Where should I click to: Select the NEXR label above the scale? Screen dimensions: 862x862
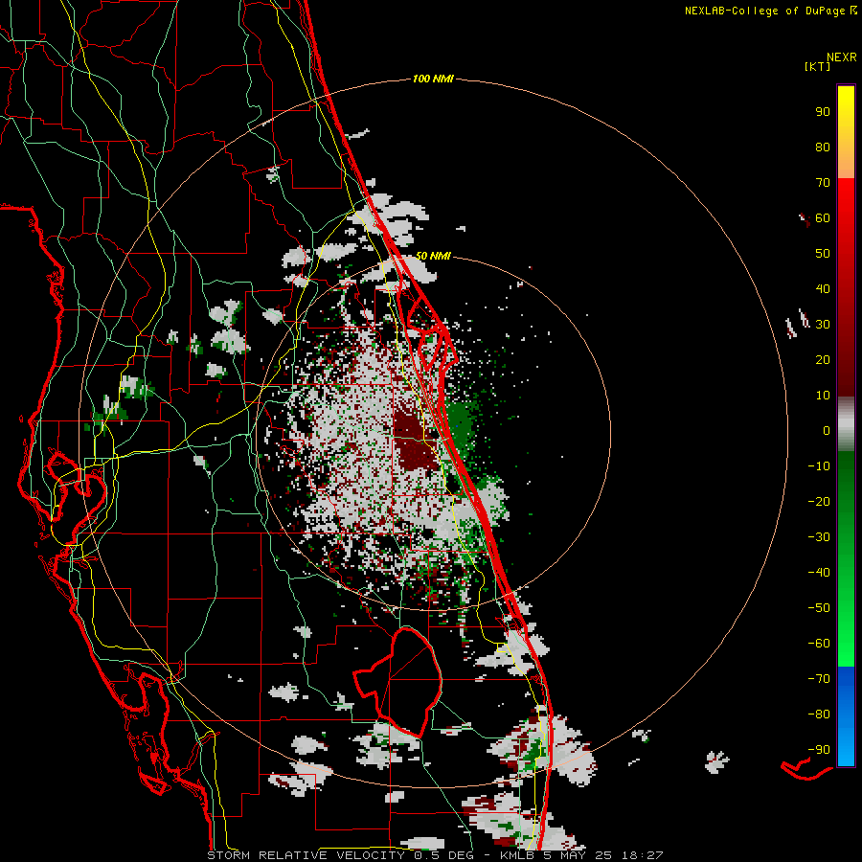[841, 57]
